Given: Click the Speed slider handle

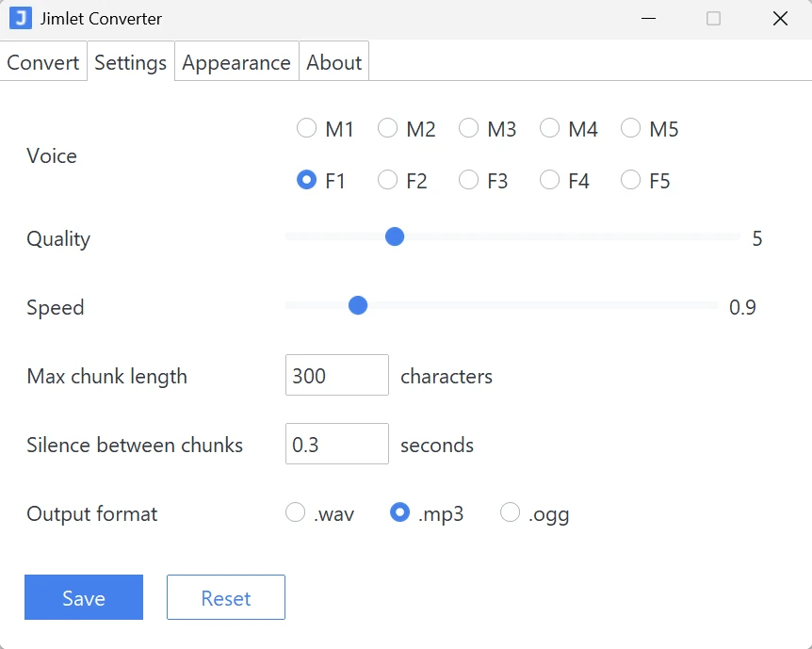Looking at the screenshot, I should pyautogui.click(x=358, y=305).
